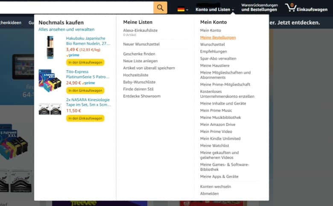Expand the language dropdown arrow beside flag
333x206 pixels.
[187, 10]
